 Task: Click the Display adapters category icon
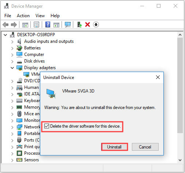tap(19, 68)
